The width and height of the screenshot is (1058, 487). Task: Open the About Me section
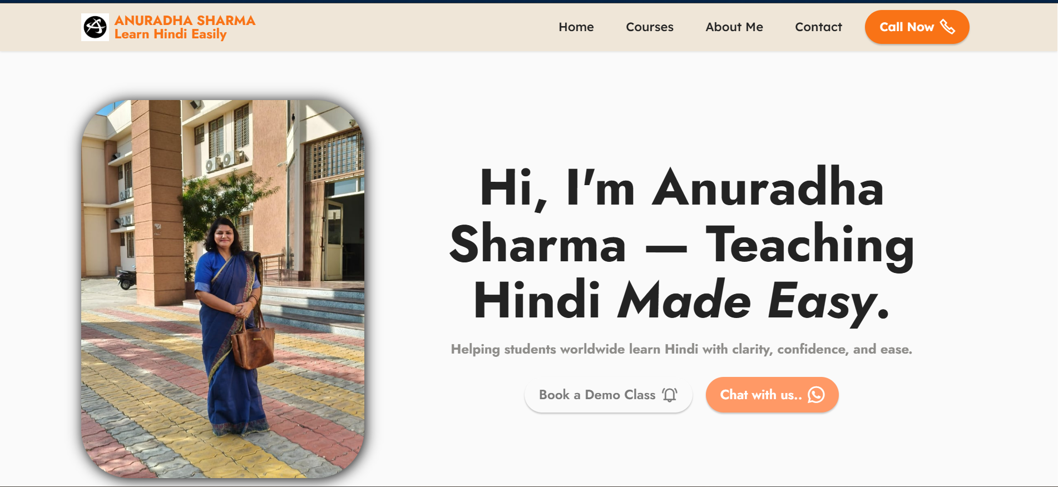(734, 27)
